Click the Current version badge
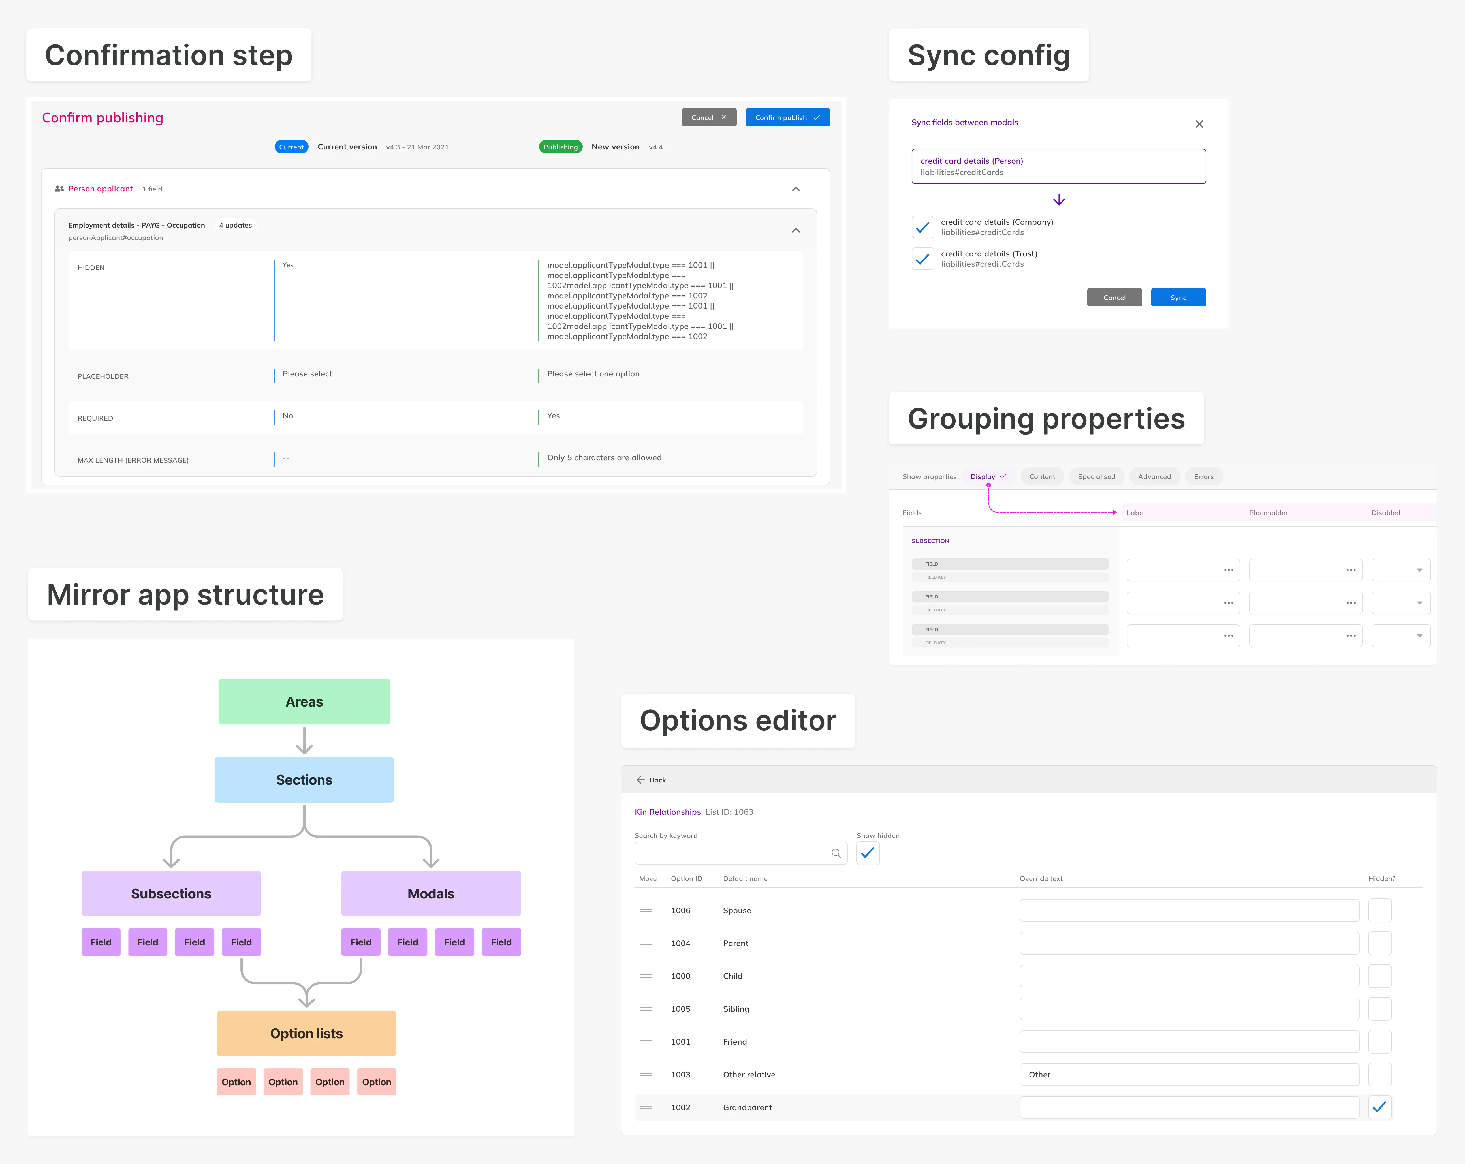The image size is (1465, 1164). [292, 147]
